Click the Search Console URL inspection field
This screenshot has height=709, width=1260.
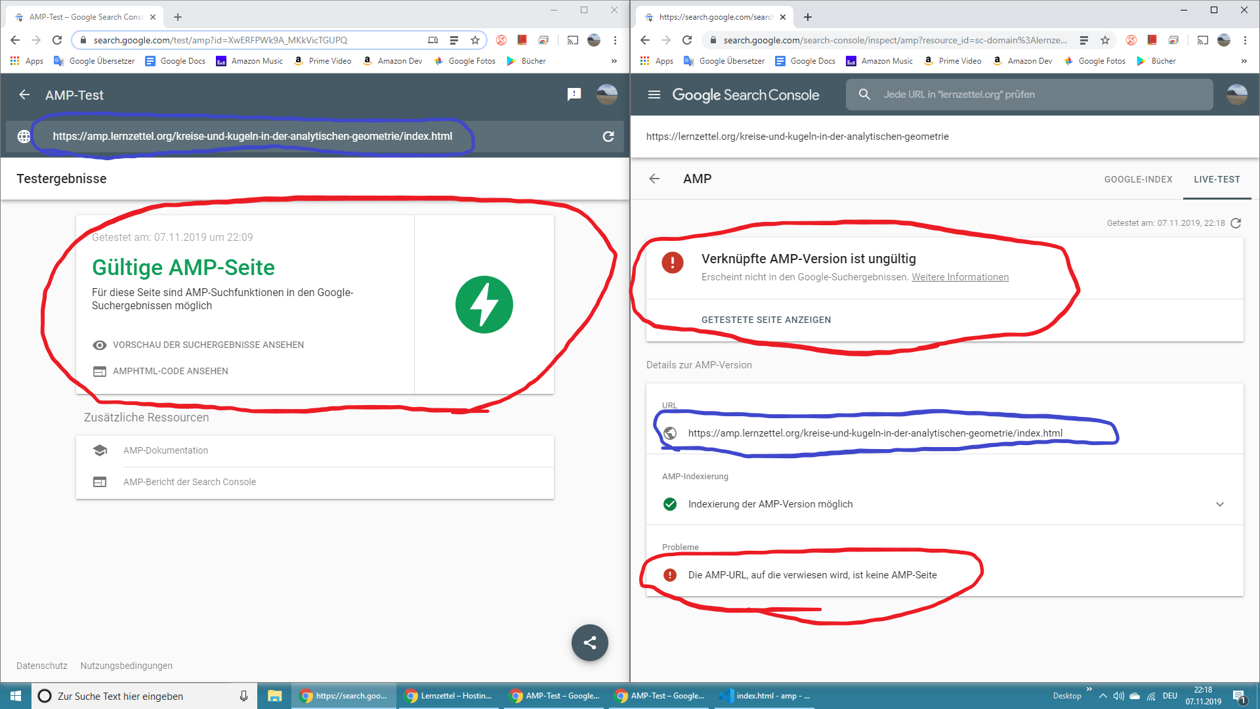pyautogui.click(x=1030, y=95)
